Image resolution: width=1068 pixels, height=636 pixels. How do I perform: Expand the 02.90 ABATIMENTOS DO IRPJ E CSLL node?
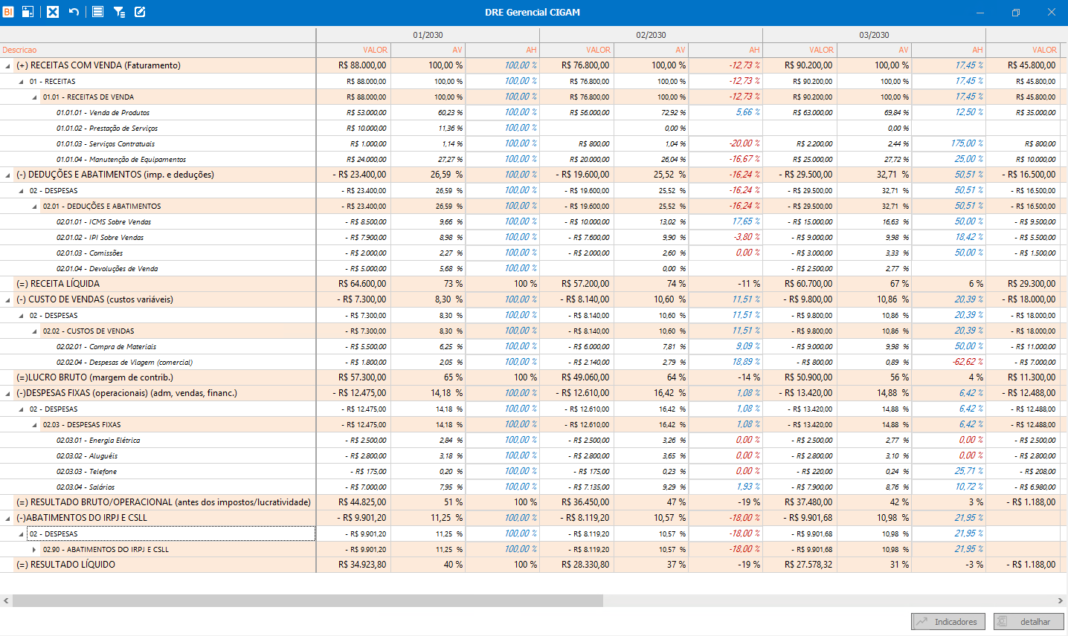click(x=34, y=550)
